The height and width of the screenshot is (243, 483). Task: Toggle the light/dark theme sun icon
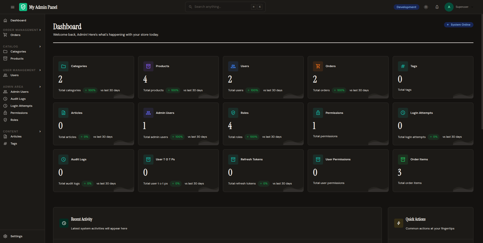tap(426, 7)
